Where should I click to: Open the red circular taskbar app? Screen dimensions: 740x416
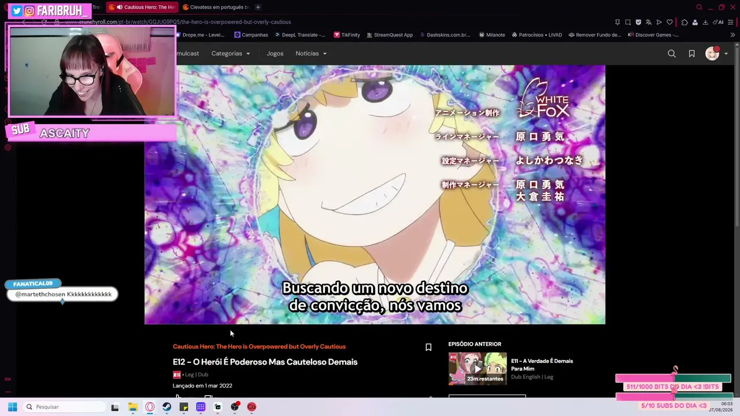(x=251, y=407)
